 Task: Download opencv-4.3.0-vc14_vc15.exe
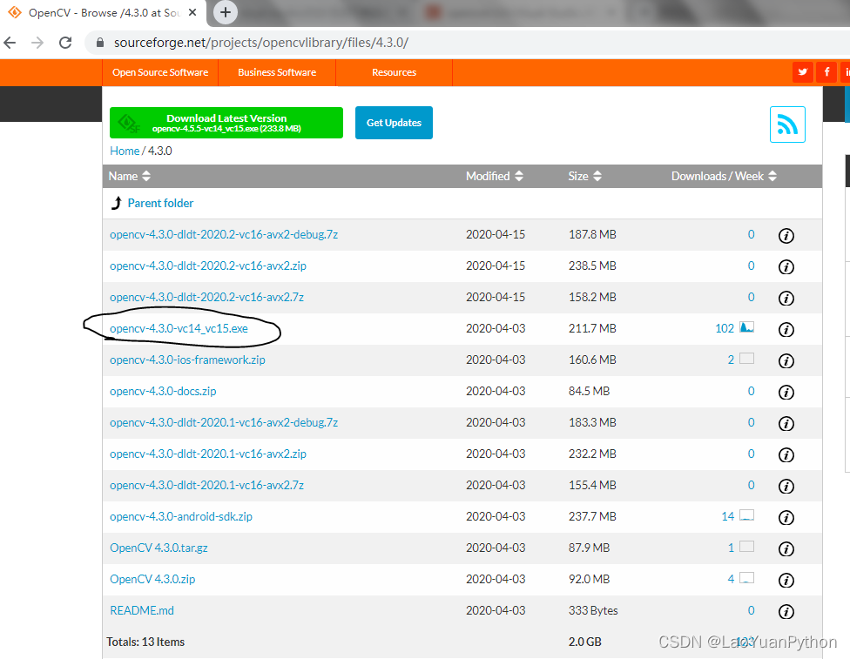[x=179, y=328]
